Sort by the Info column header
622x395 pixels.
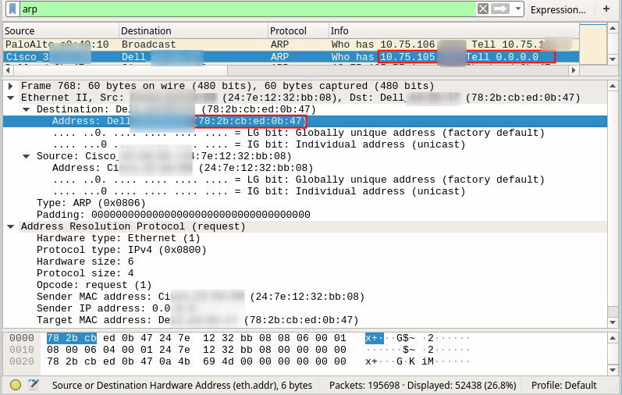453,30
